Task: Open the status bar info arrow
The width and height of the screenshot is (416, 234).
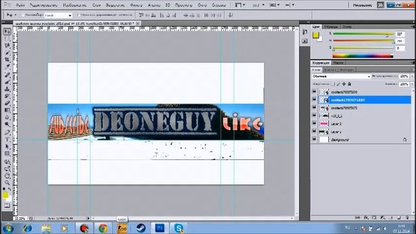Action: 88,218
